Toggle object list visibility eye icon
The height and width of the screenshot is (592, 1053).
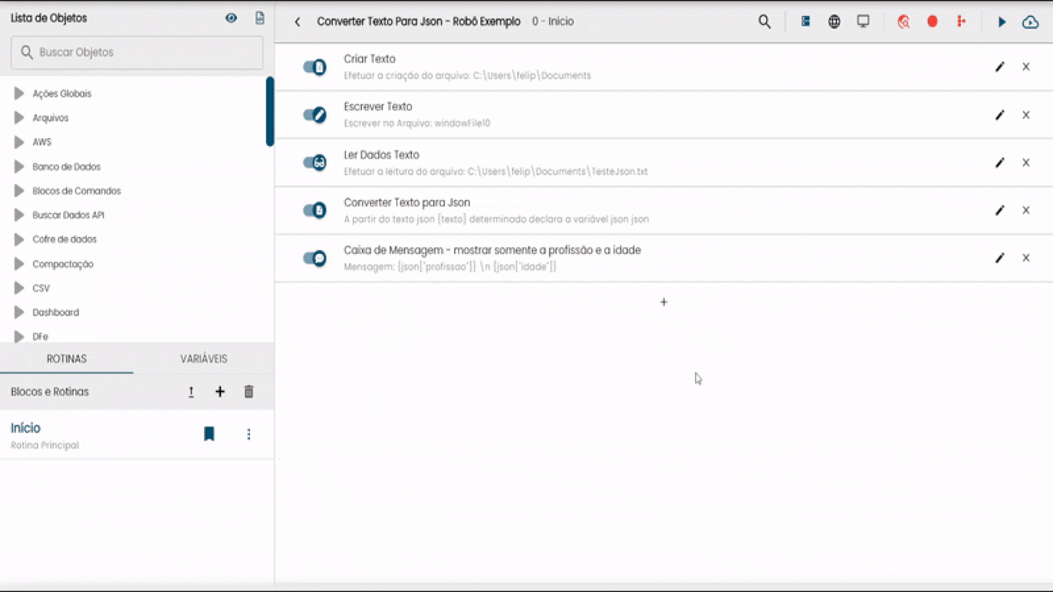[231, 18]
